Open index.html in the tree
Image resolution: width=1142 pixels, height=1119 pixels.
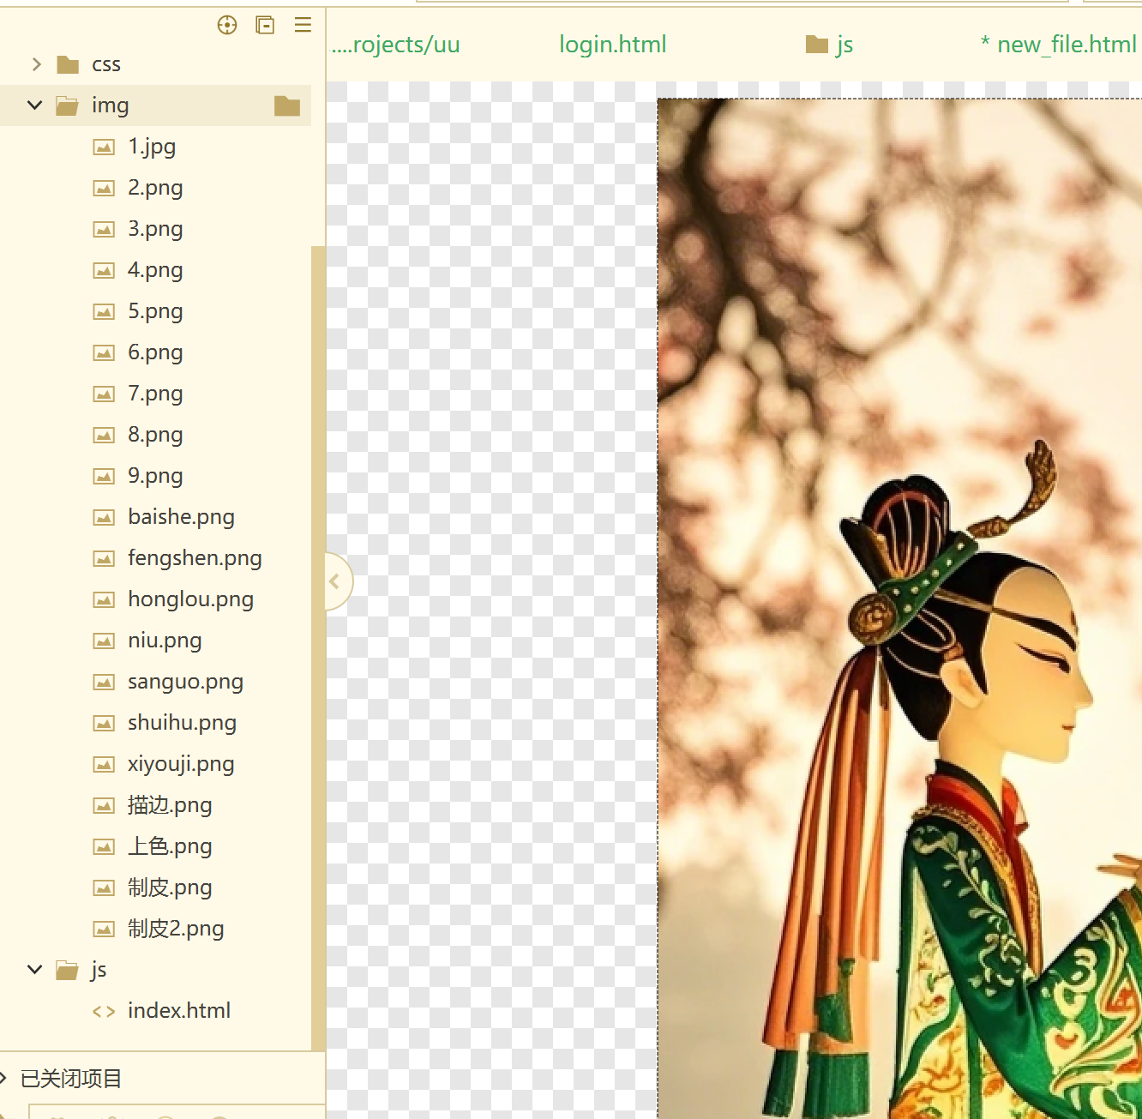pos(179,1011)
